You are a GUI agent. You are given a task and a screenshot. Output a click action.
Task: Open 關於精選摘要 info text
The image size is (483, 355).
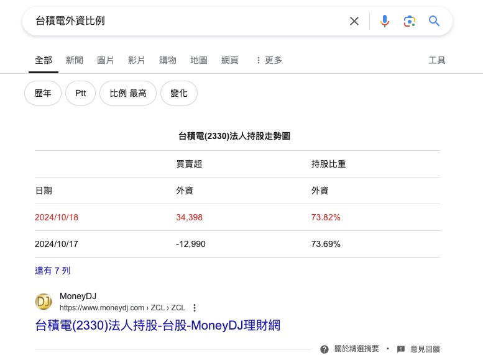[357, 349]
